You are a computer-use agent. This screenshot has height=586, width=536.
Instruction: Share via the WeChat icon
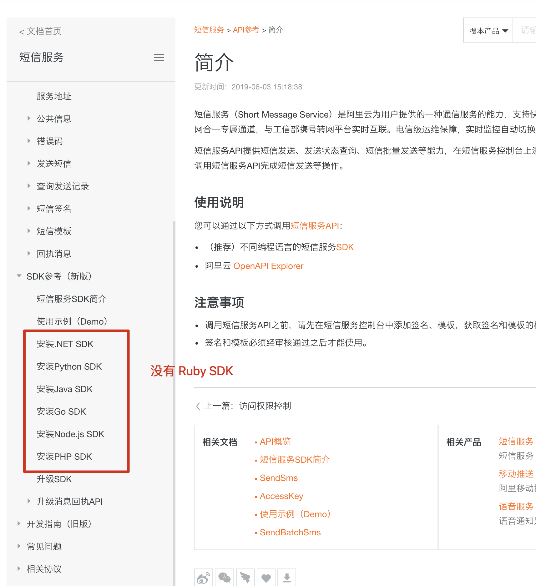[x=224, y=578]
